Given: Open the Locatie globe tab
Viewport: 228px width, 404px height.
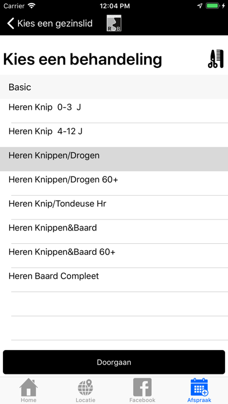Looking at the screenshot, I should [85, 390].
